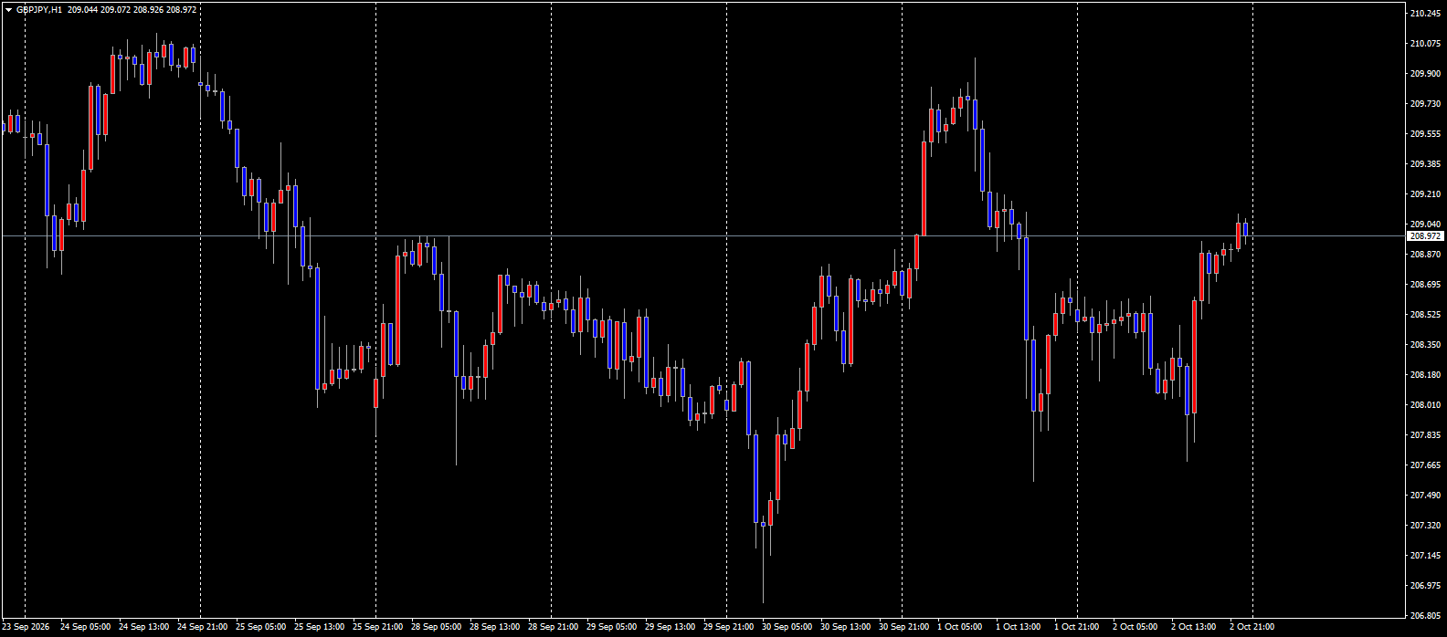Click the 29 Sep 21:00 time label

[x=728, y=627]
